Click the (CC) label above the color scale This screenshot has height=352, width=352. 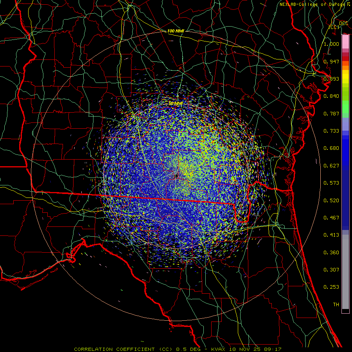[x=334, y=27]
